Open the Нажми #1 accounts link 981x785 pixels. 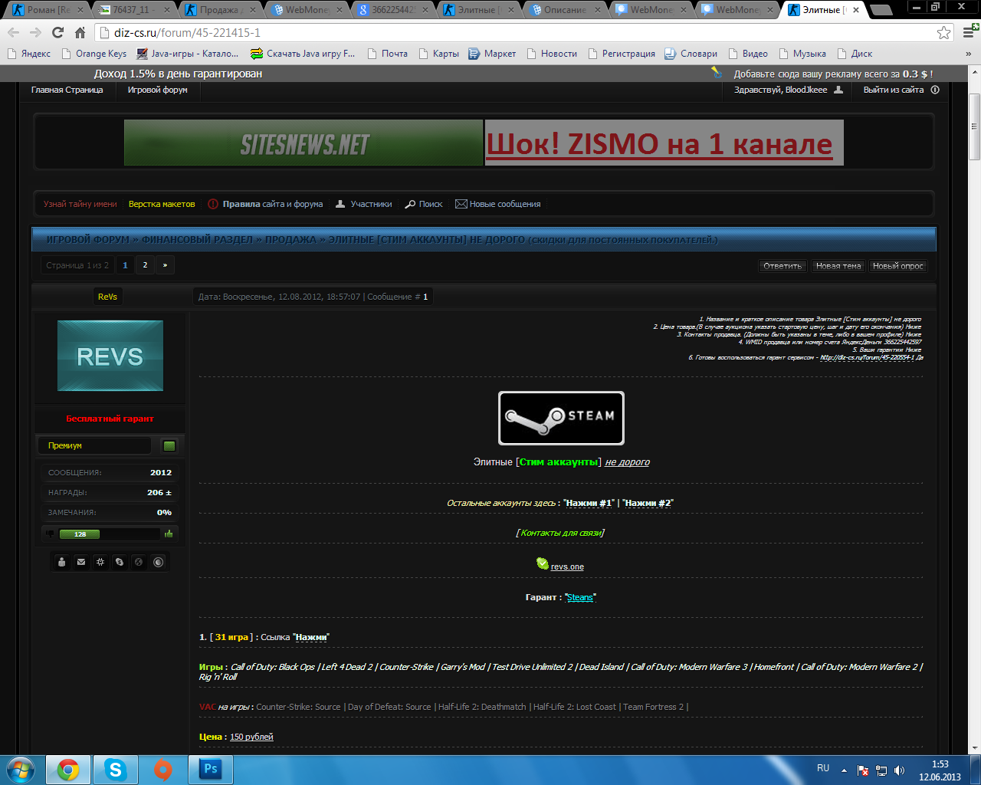coord(589,503)
